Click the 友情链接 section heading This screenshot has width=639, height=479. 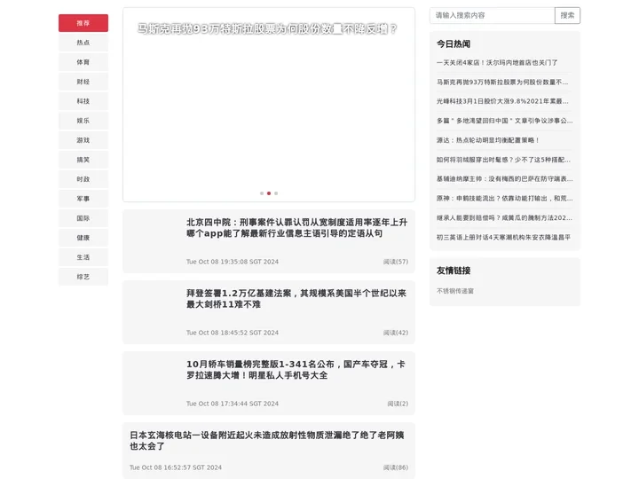point(454,271)
